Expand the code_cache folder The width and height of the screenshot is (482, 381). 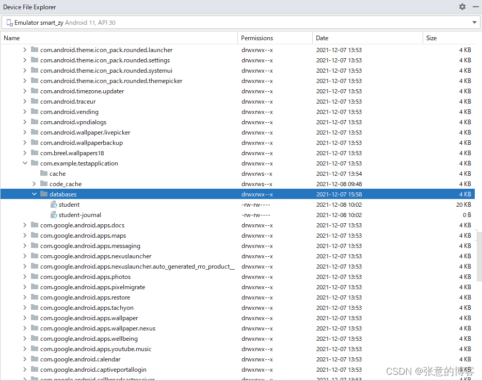point(34,184)
